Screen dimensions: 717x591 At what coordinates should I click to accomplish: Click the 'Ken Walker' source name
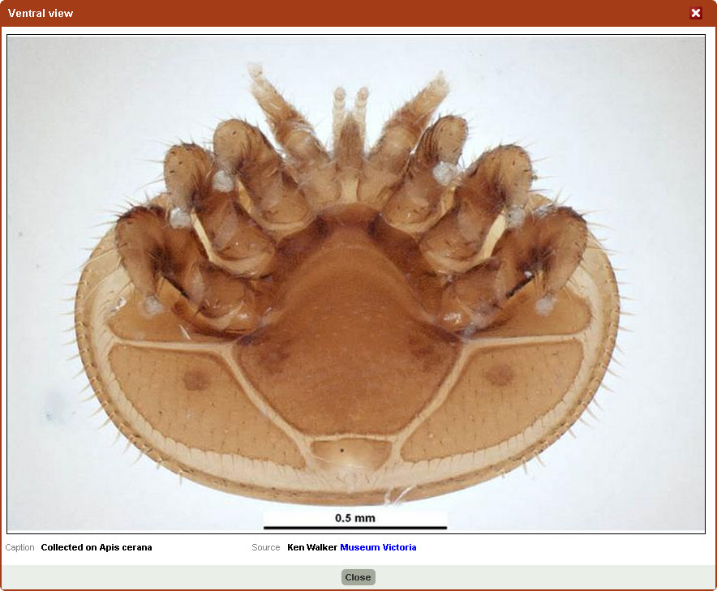pyautogui.click(x=311, y=547)
